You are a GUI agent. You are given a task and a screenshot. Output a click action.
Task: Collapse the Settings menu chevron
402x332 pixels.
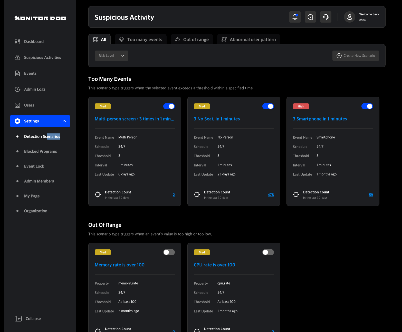(x=64, y=121)
